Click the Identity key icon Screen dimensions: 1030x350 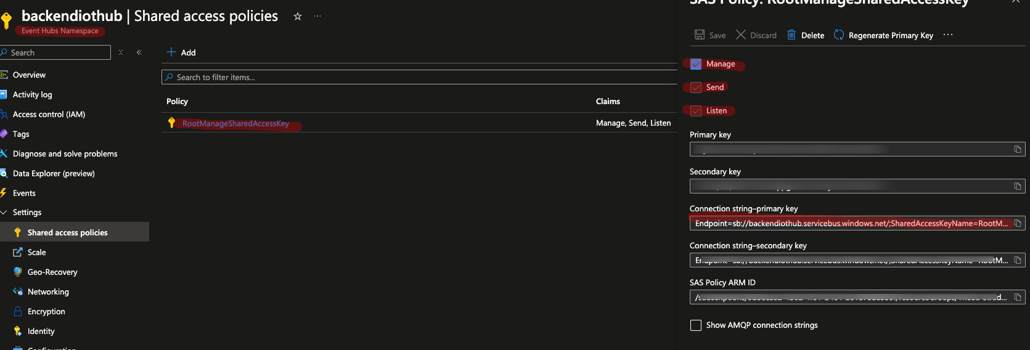point(18,331)
